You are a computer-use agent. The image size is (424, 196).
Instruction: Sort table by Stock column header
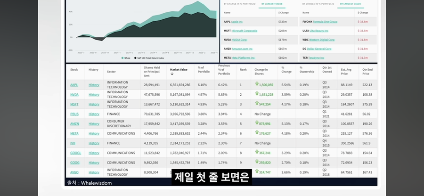(x=74, y=70)
